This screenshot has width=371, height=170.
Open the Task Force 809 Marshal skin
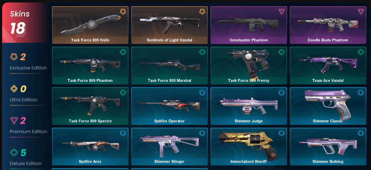(169, 66)
